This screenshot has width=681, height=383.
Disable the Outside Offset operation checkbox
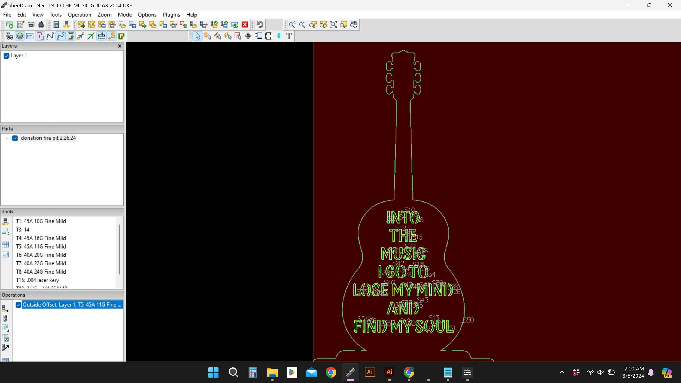click(18, 305)
